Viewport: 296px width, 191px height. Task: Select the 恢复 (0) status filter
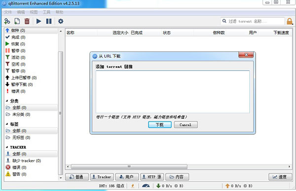(x=31, y=44)
